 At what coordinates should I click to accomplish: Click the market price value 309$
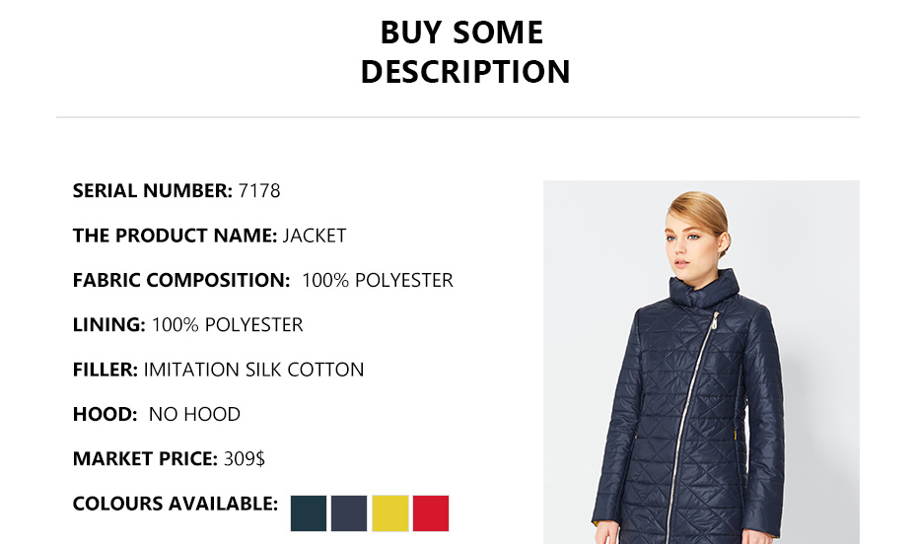(244, 458)
